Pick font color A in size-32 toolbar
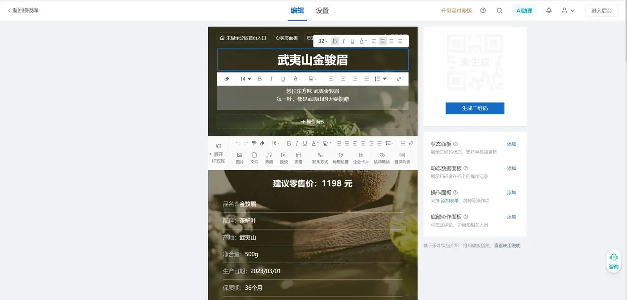Image resolution: width=627 pixels, height=300 pixels. pos(363,41)
